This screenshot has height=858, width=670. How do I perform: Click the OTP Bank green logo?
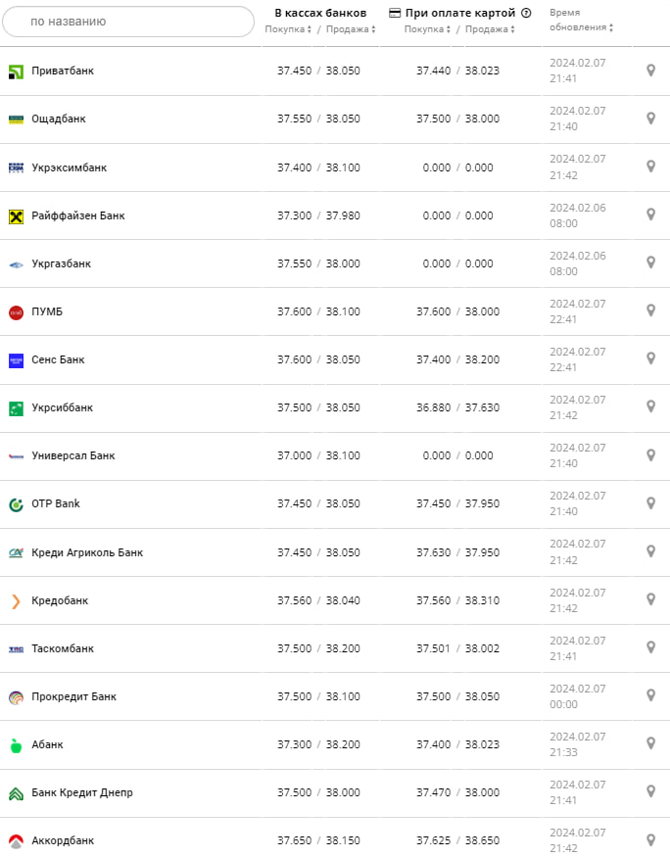(x=16, y=504)
